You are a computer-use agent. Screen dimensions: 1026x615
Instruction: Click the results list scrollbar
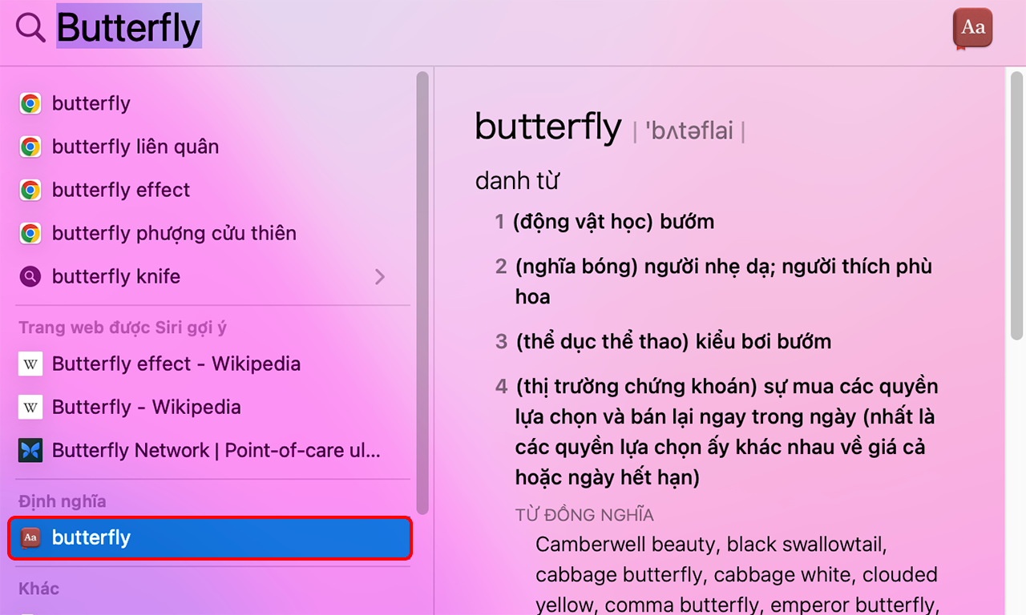coord(422,292)
